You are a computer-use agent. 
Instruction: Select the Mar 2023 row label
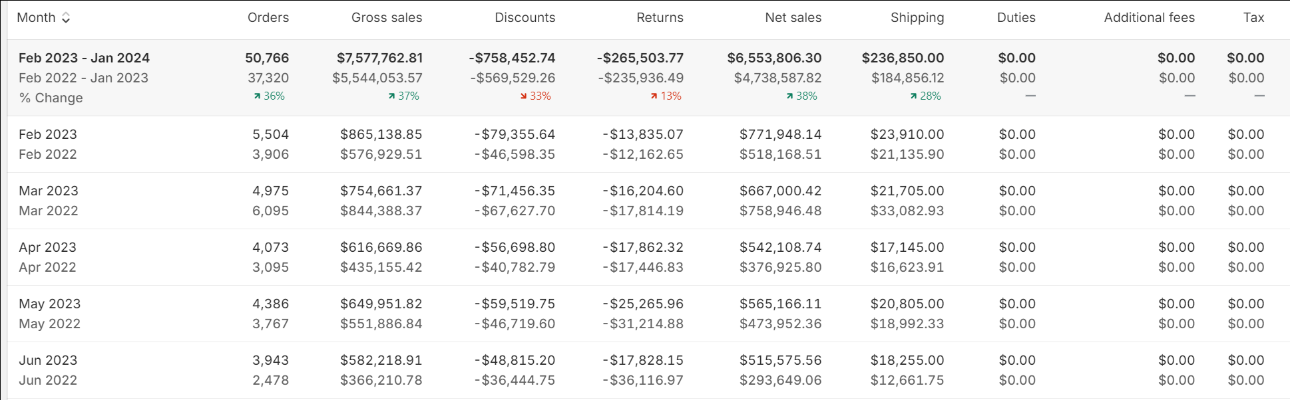(x=49, y=191)
